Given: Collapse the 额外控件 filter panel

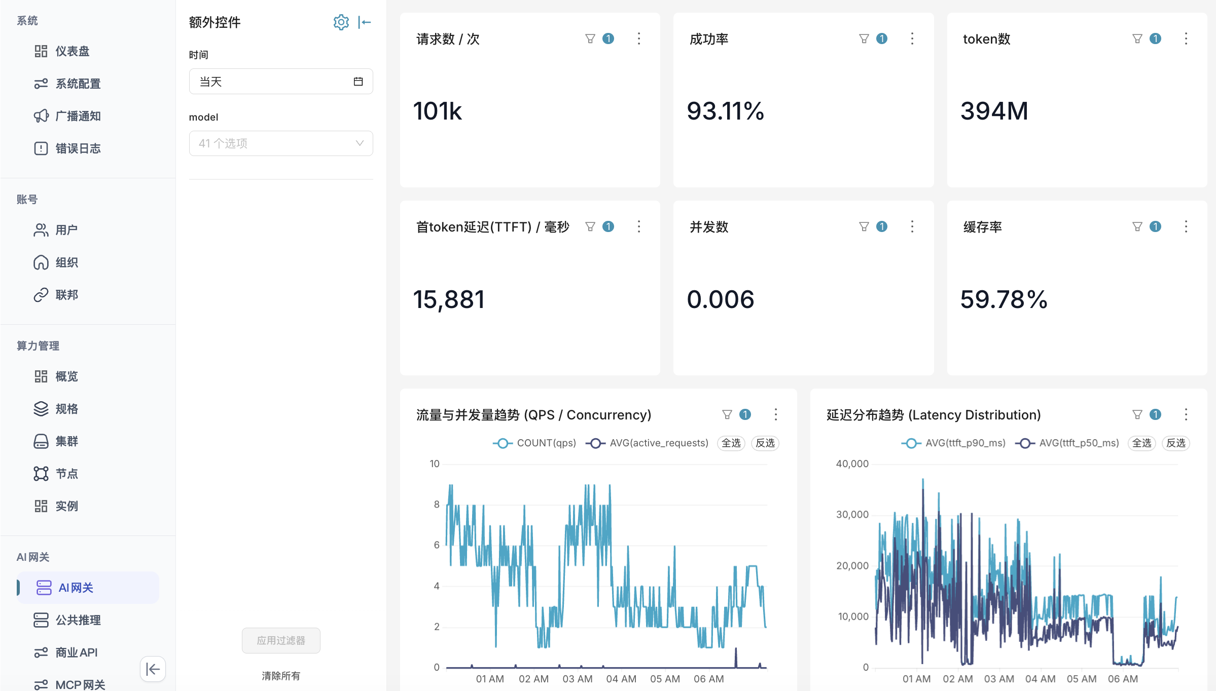Looking at the screenshot, I should coord(364,22).
